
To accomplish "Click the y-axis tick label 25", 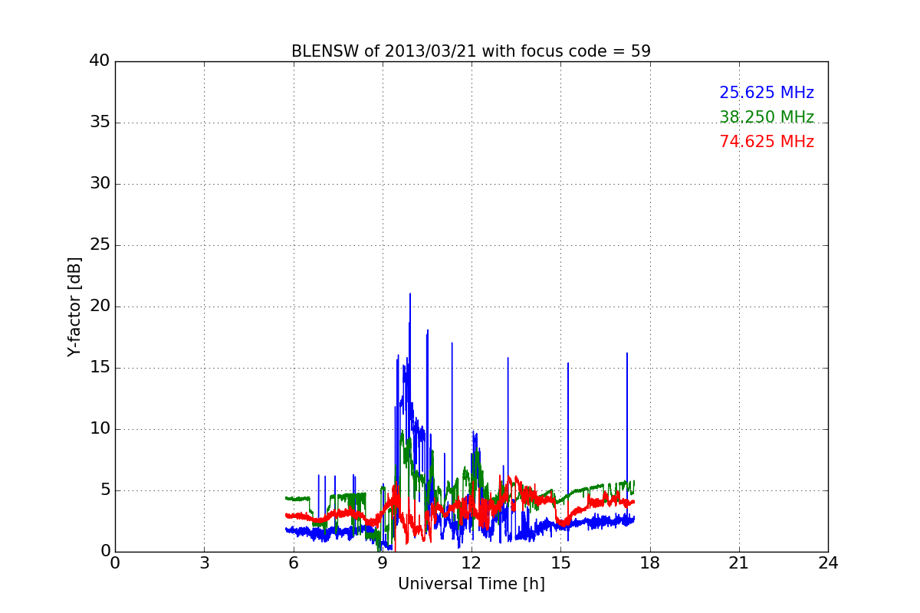I will 100,245.
